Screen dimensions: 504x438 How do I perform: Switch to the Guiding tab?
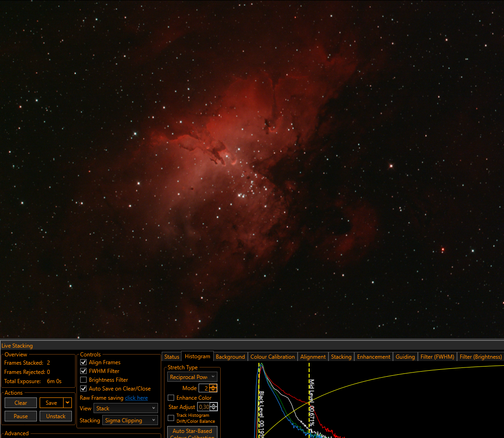click(x=405, y=357)
